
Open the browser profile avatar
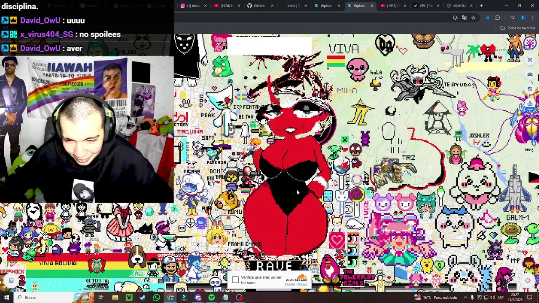(523, 18)
